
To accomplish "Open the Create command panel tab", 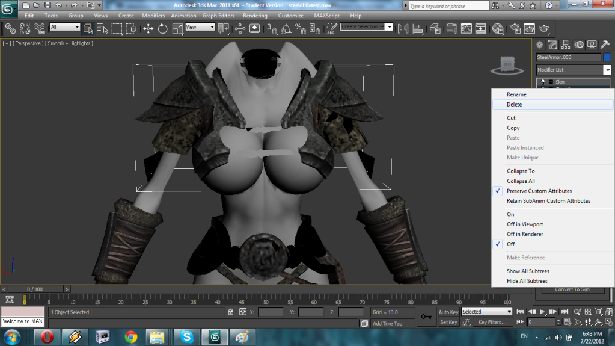I will [540, 45].
